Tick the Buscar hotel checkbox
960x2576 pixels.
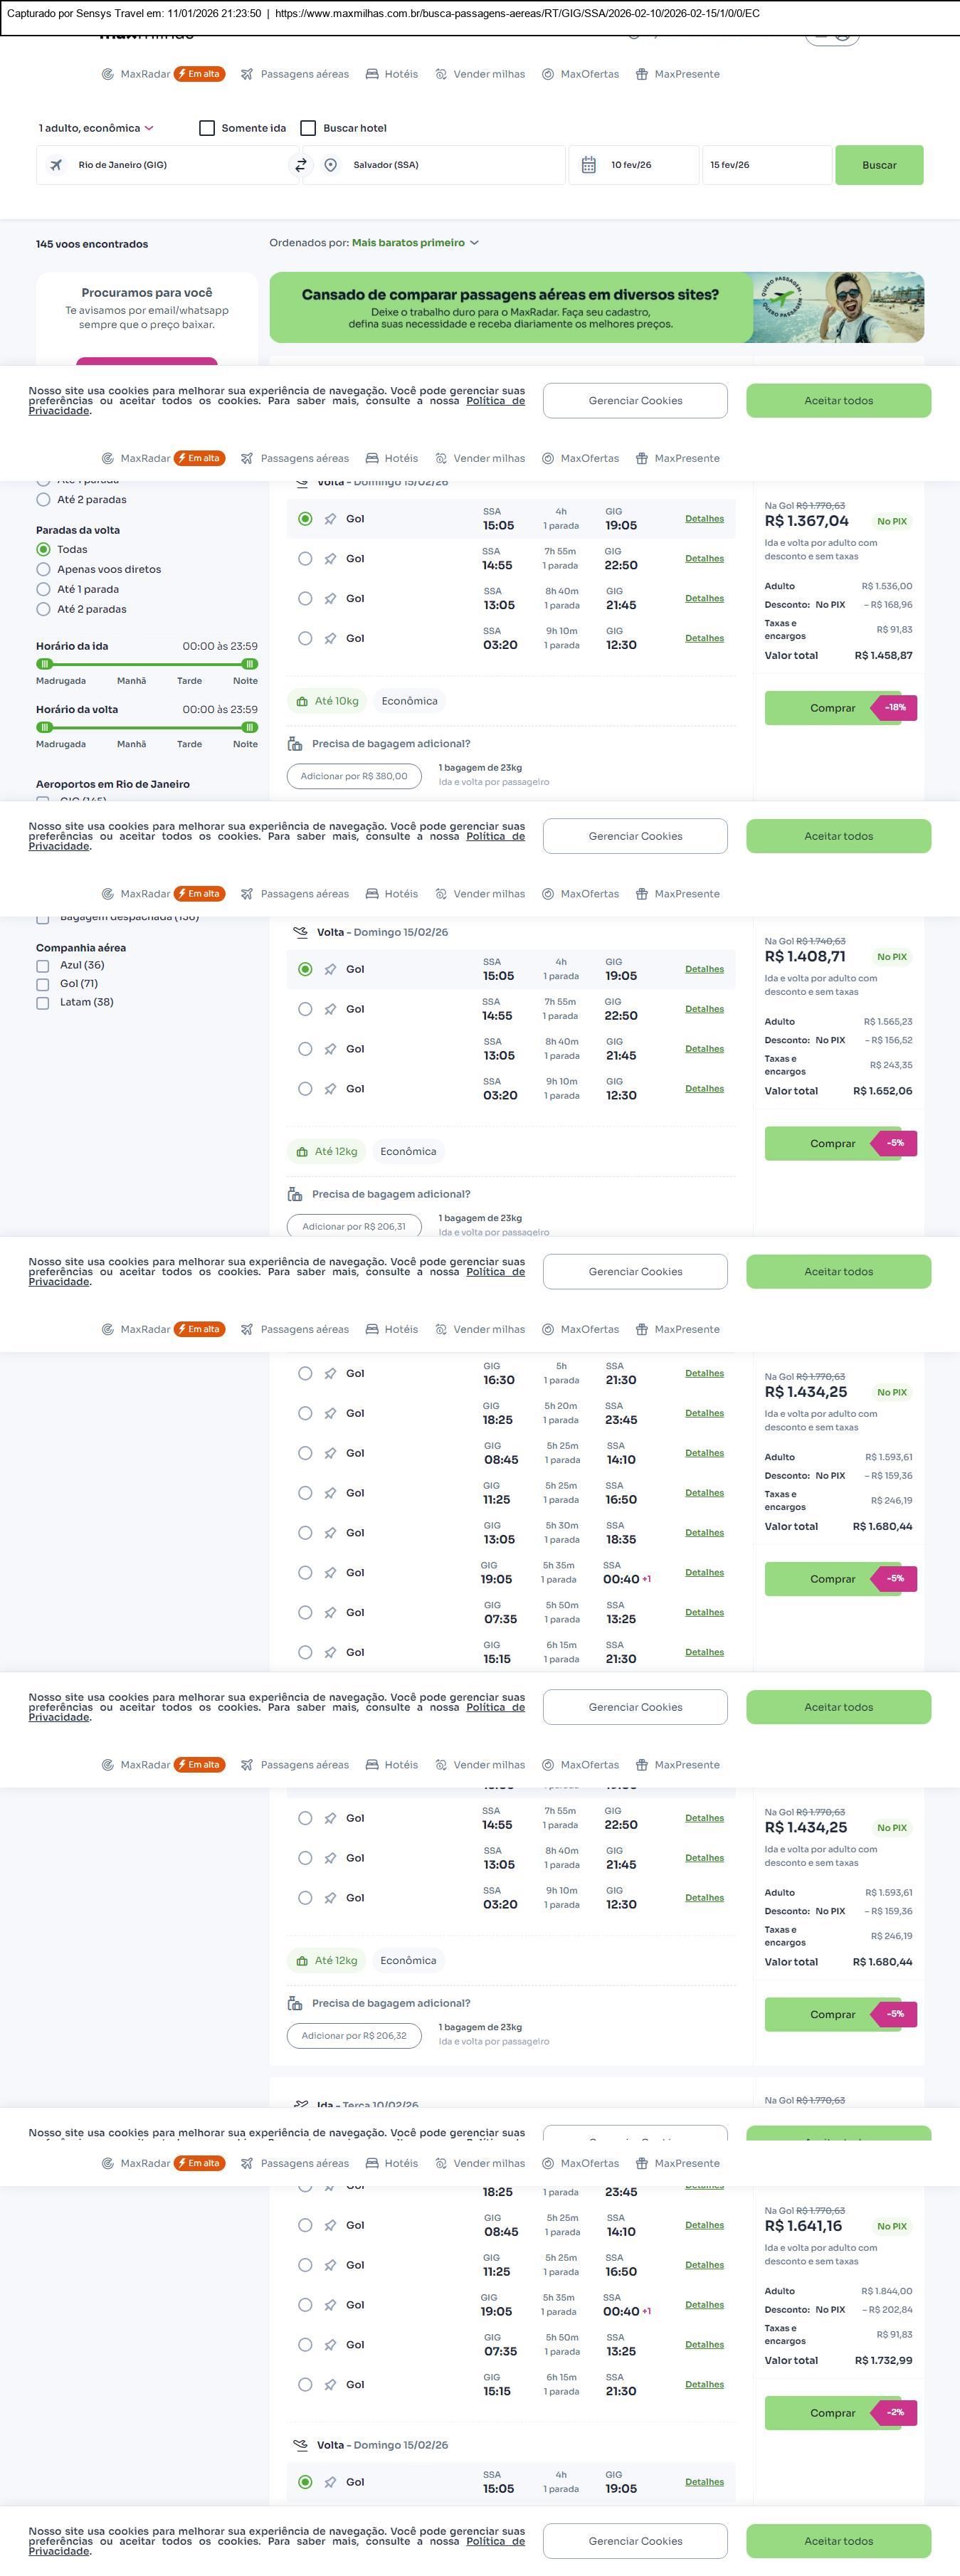tap(309, 128)
